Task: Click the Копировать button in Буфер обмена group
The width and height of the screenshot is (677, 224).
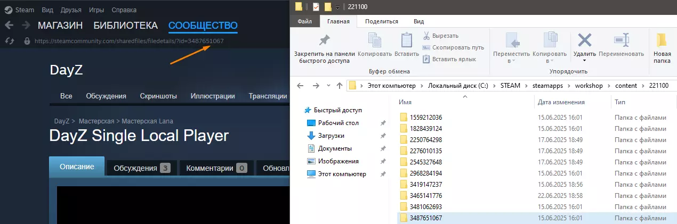Action: (x=375, y=45)
